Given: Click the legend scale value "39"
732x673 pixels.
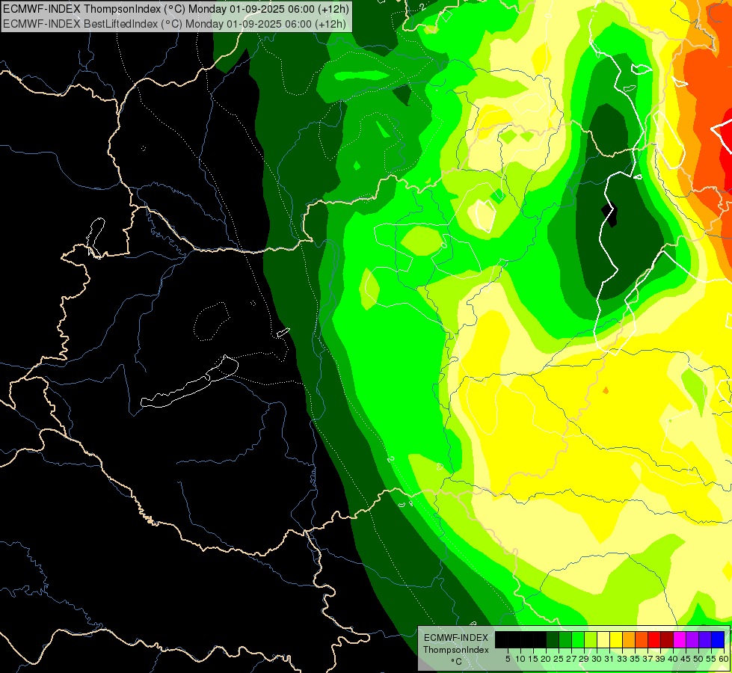Looking at the screenshot, I should pos(660,659).
